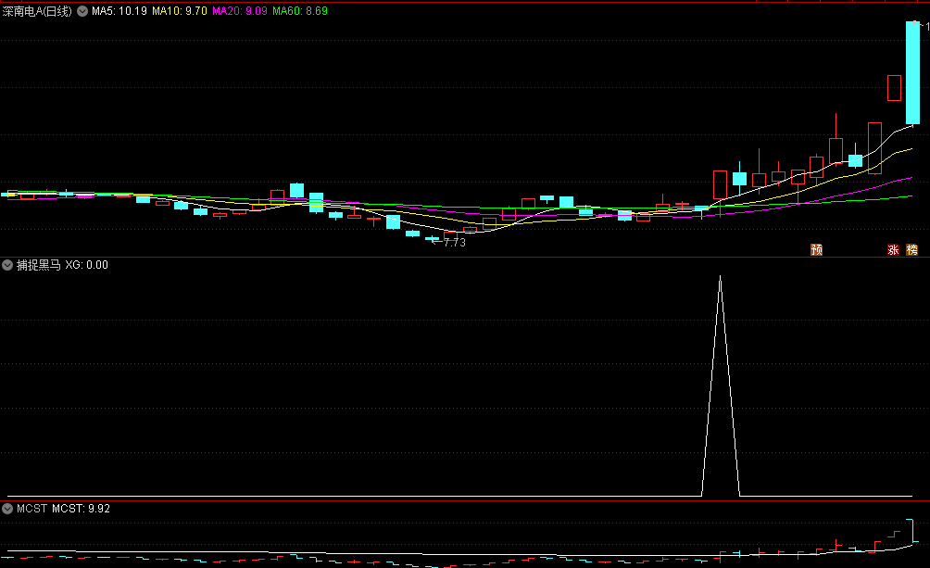Click the 7.73 lowest price marker
This screenshot has width=930, height=568.
454,243
